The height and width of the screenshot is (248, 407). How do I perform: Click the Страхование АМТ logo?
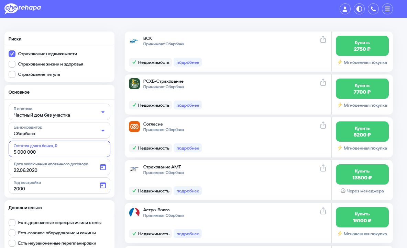(x=134, y=169)
